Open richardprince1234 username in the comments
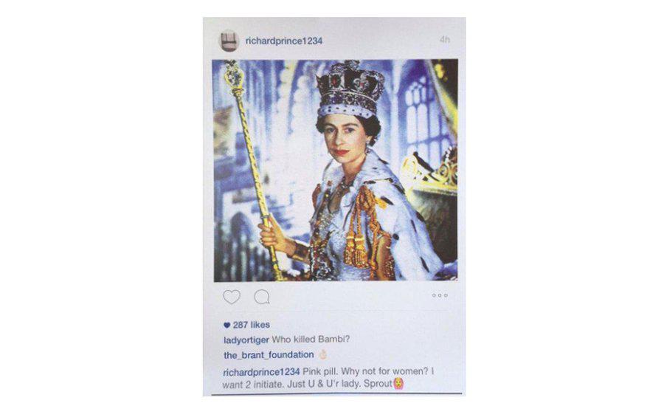Screen dimensions: 664x406 point(261,371)
